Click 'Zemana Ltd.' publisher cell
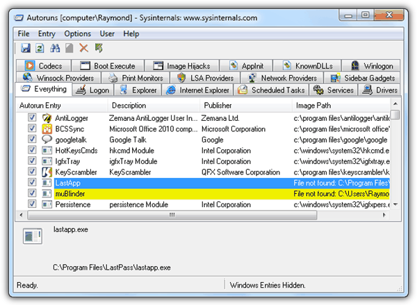 (220, 118)
